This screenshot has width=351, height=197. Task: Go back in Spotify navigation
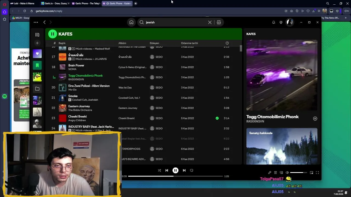44,22
